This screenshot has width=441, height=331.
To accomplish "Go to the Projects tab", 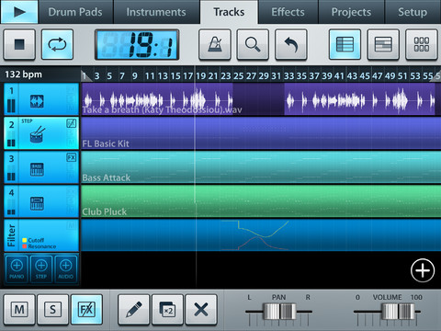I will point(351,12).
